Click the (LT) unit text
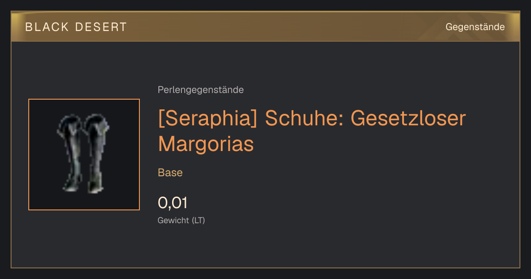This screenshot has height=279, width=531. pos(199,220)
